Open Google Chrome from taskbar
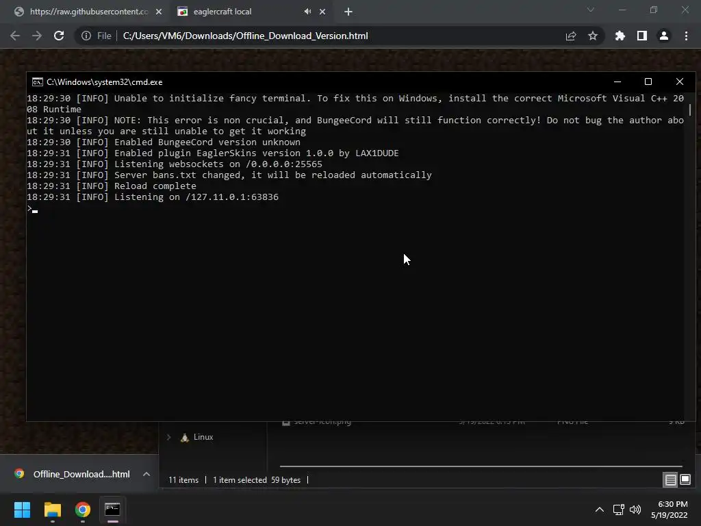The height and width of the screenshot is (526, 701). tap(83, 510)
